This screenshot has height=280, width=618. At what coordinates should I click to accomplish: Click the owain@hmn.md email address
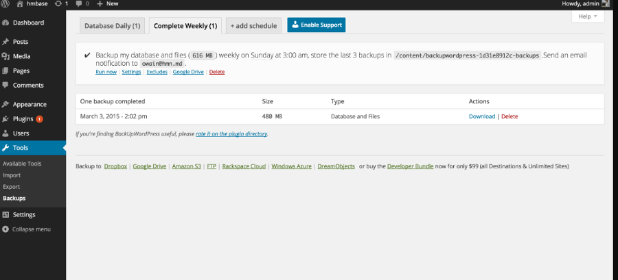[163, 64]
